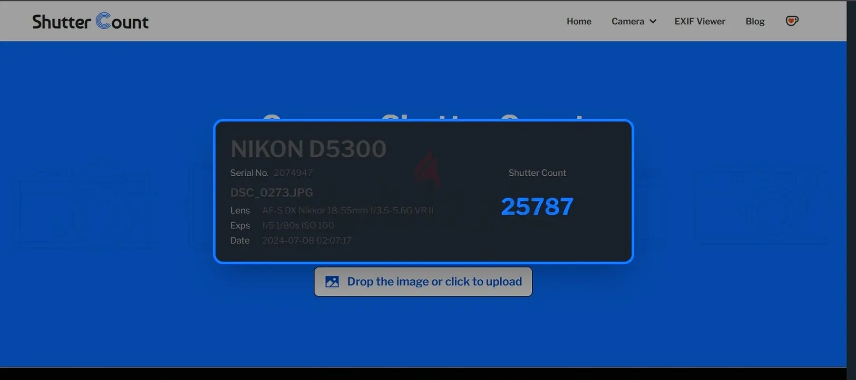Expand the Camera dropdown menu
The height and width of the screenshot is (380, 856).
pos(634,21)
